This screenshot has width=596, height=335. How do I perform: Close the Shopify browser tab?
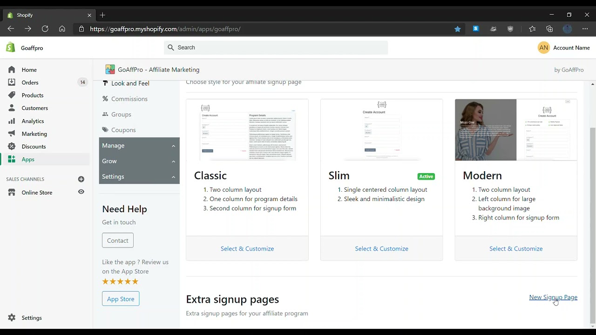pyautogui.click(x=89, y=15)
